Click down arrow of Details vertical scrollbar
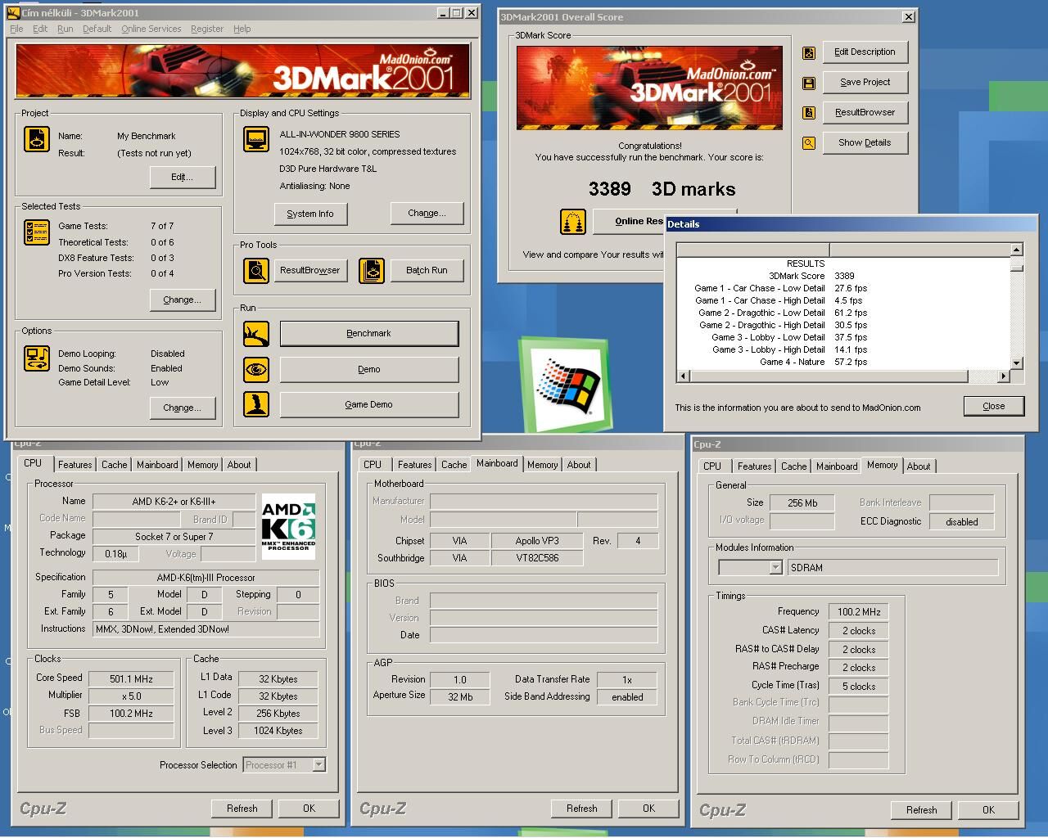The image size is (1048, 838). (1017, 363)
